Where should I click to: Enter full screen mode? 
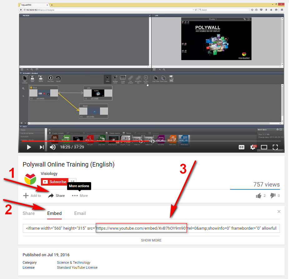pyautogui.click(x=275, y=147)
